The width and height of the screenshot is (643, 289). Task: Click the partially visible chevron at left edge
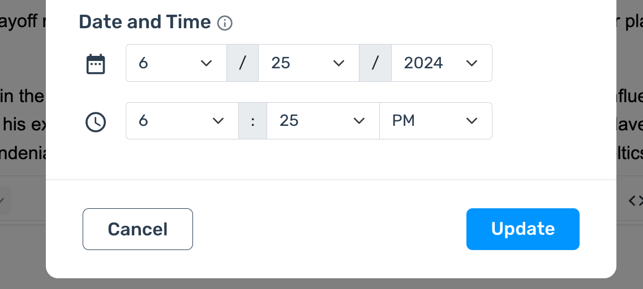coord(3,200)
